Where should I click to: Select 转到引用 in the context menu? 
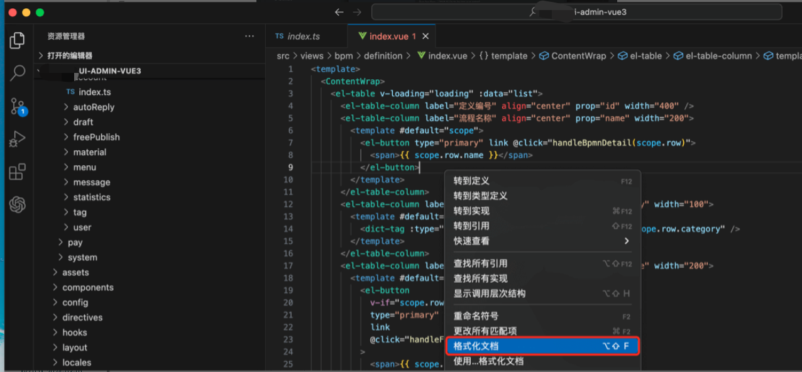click(542, 226)
